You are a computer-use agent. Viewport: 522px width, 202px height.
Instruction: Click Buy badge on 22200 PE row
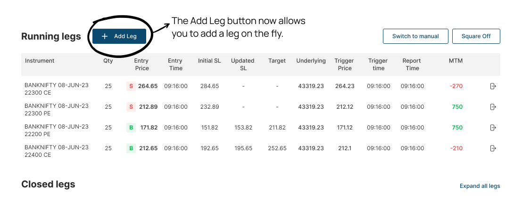(131, 128)
